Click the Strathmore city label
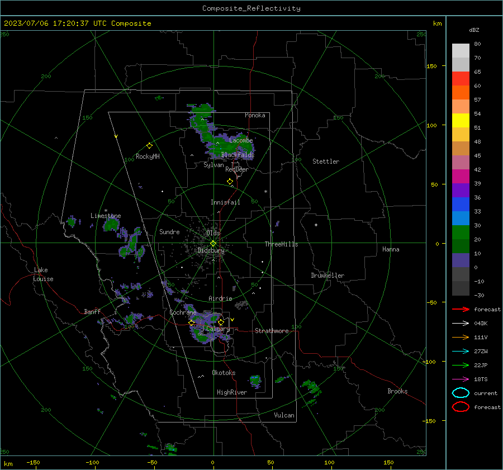 (x=272, y=331)
